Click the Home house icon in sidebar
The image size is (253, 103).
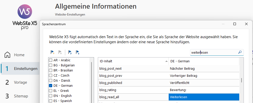tap(8, 55)
